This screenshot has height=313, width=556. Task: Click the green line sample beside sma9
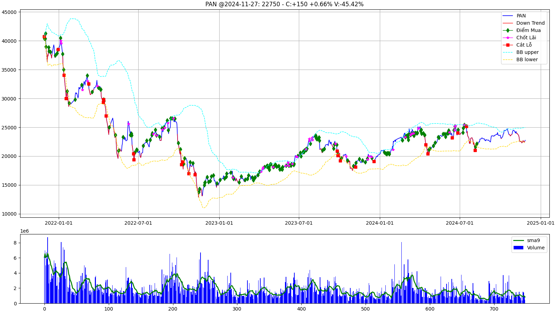click(518, 241)
